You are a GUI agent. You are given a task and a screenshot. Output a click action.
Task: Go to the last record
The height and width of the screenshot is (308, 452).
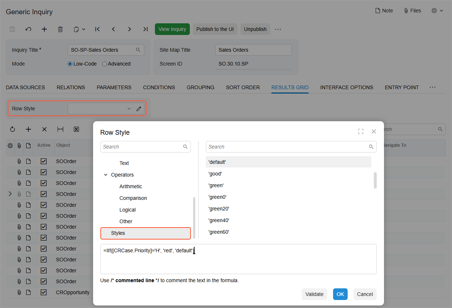[x=145, y=29]
